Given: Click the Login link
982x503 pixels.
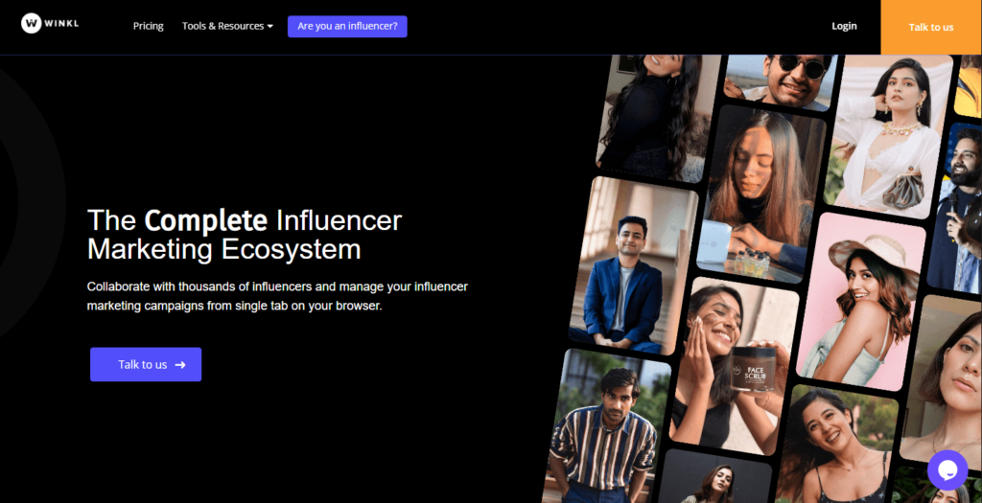Looking at the screenshot, I should coord(844,26).
